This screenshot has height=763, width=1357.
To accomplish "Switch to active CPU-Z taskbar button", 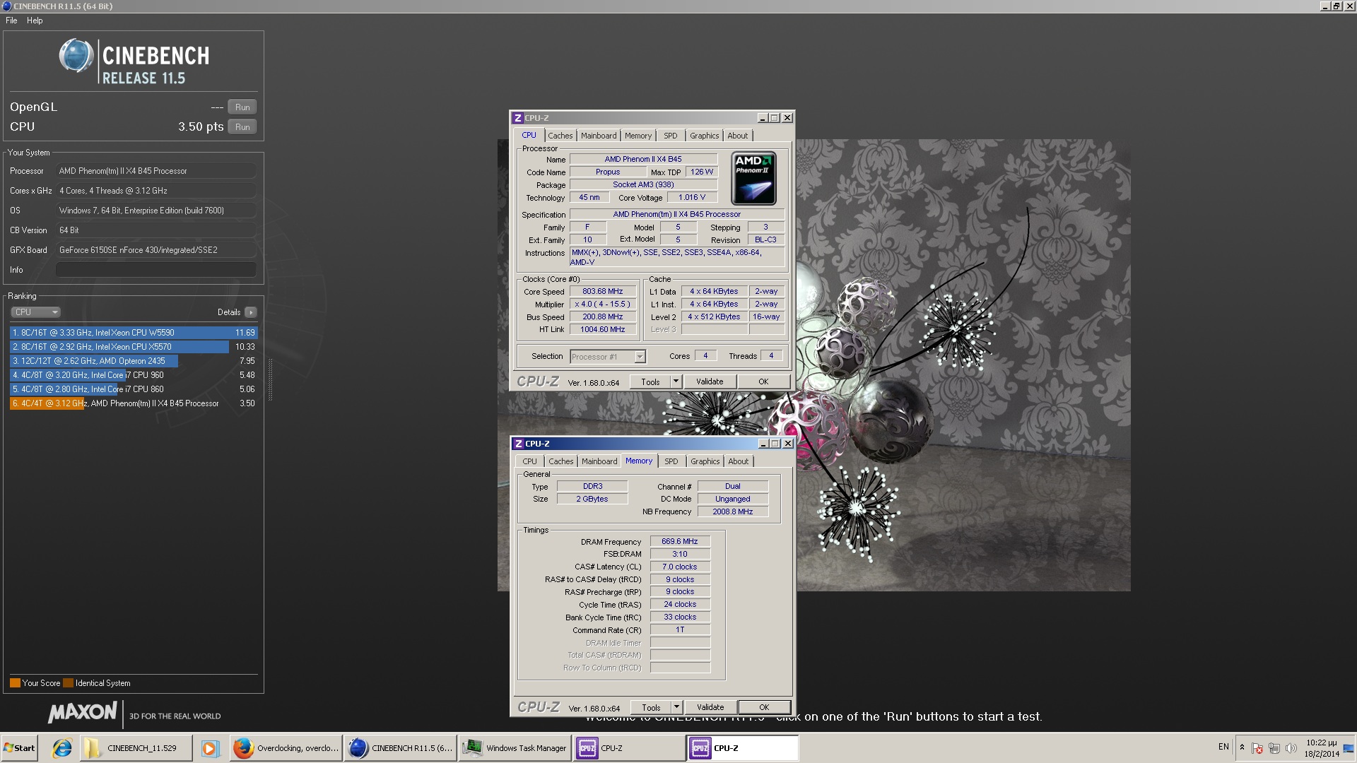I will (x=744, y=748).
